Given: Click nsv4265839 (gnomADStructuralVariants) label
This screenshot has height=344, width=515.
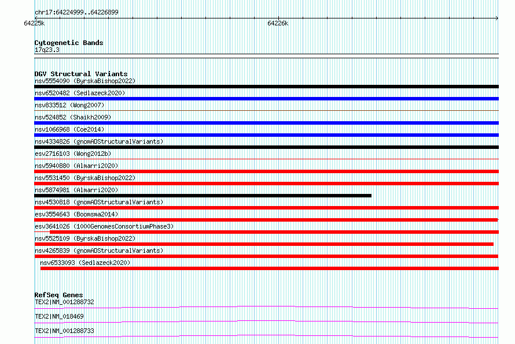Looking at the screenshot, I should coord(99,250).
